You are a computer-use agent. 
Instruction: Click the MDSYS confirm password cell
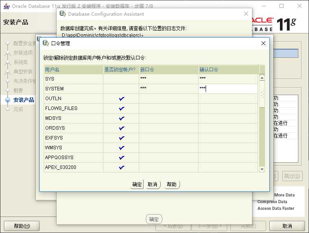[x=228, y=118]
